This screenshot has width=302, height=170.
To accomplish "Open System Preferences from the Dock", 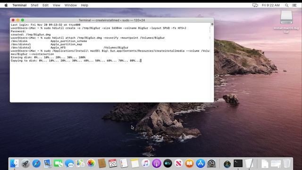I will [x=211, y=163].
